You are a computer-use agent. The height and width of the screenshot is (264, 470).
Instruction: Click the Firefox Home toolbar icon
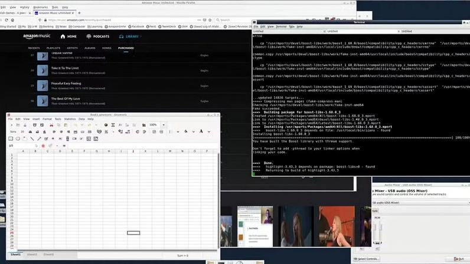(12, 20)
